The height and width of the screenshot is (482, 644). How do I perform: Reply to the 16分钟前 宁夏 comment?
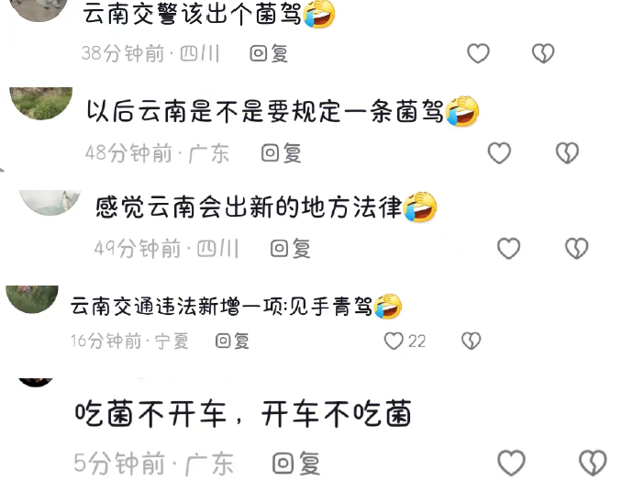click(x=232, y=341)
